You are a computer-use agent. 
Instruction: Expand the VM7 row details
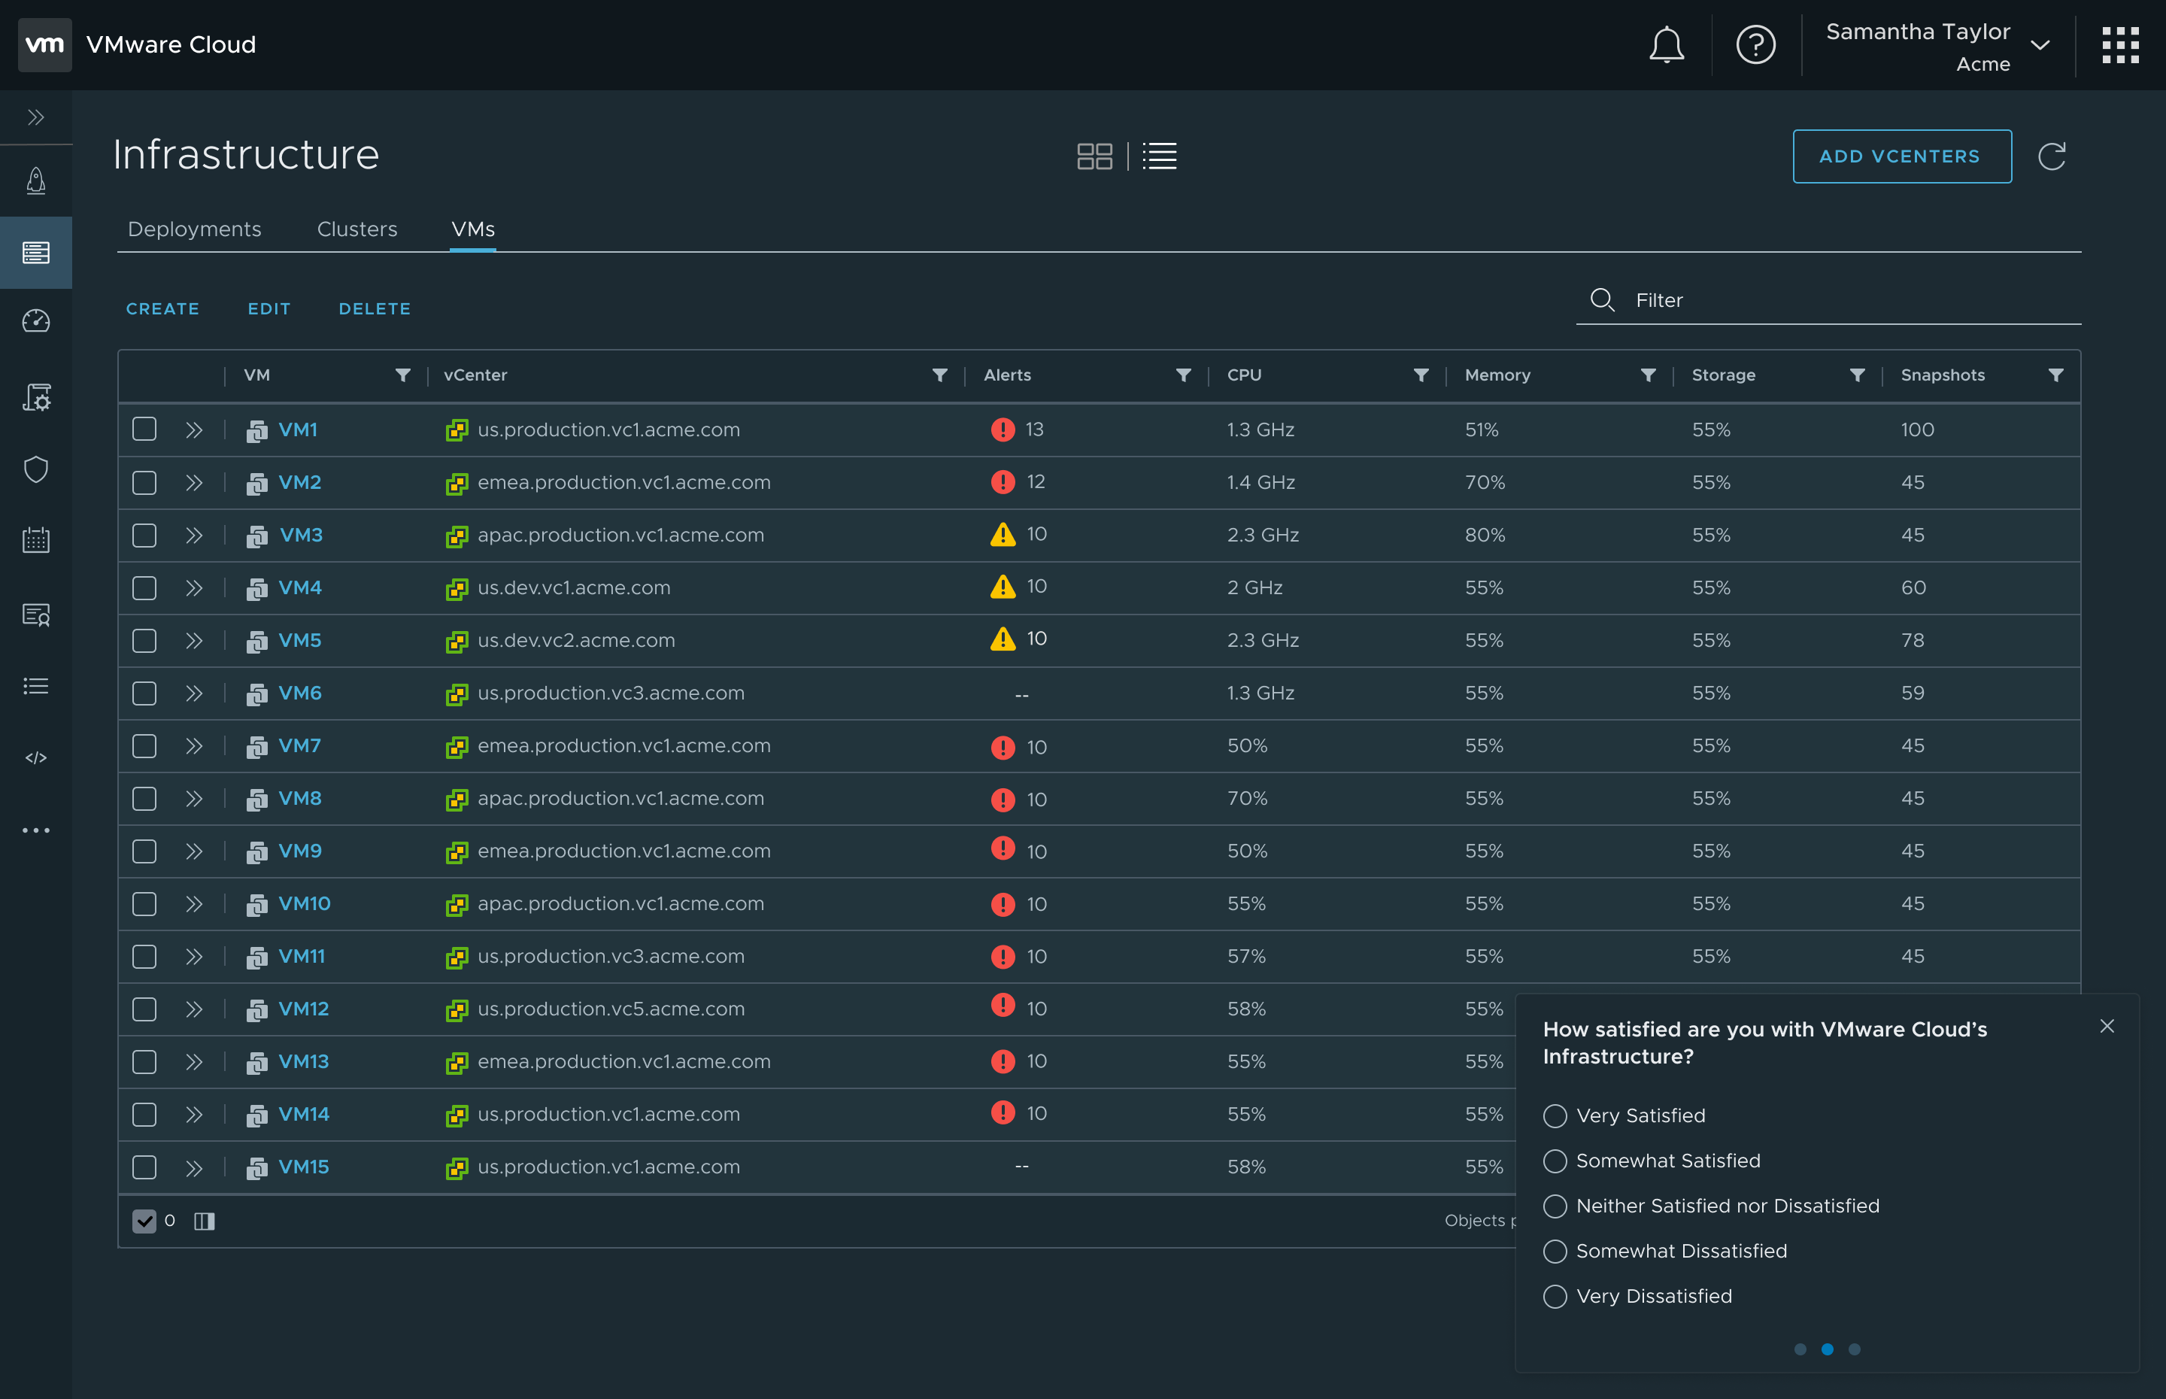pyautogui.click(x=193, y=746)
